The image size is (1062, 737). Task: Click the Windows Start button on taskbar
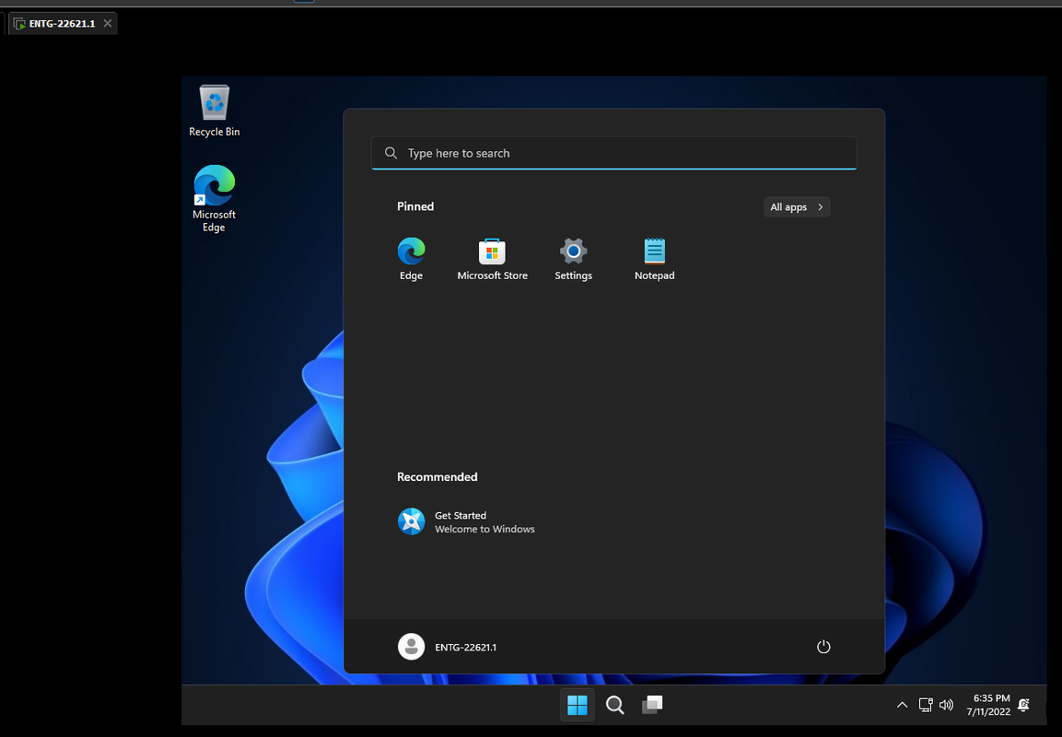(x=578, y=705)
